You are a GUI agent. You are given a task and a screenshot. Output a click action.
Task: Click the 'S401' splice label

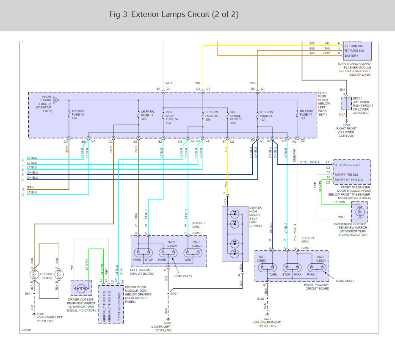tap(174, 294)
